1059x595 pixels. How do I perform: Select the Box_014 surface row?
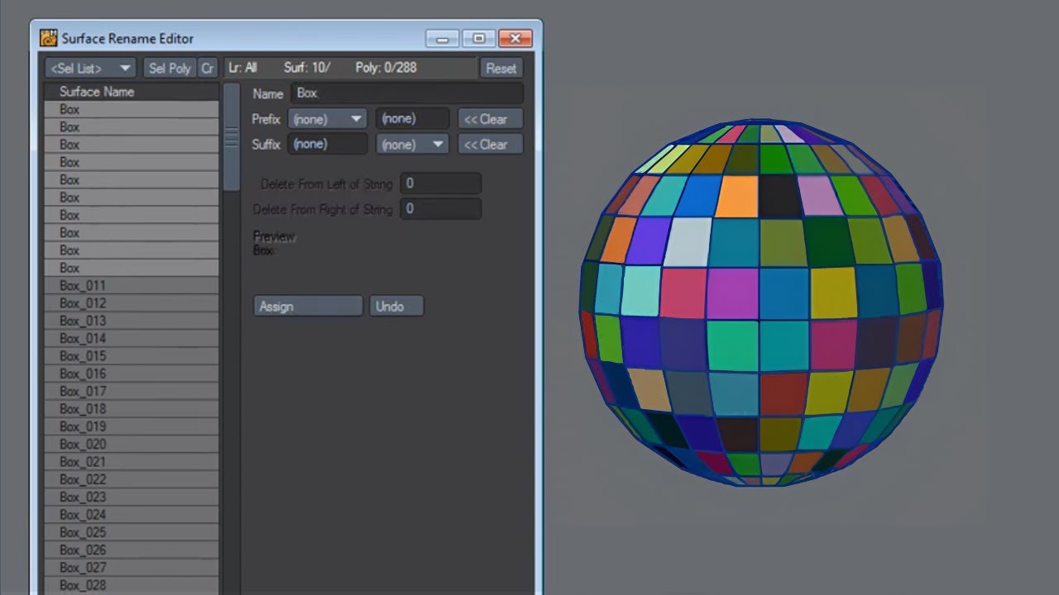point(132,339)
